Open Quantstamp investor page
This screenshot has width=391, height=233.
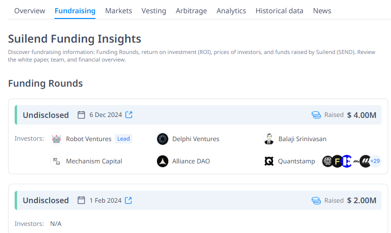(296, 161)
